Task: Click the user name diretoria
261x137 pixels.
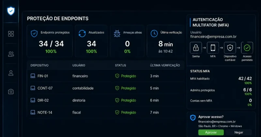Action: pyautogui.click(x=79, y=100)
